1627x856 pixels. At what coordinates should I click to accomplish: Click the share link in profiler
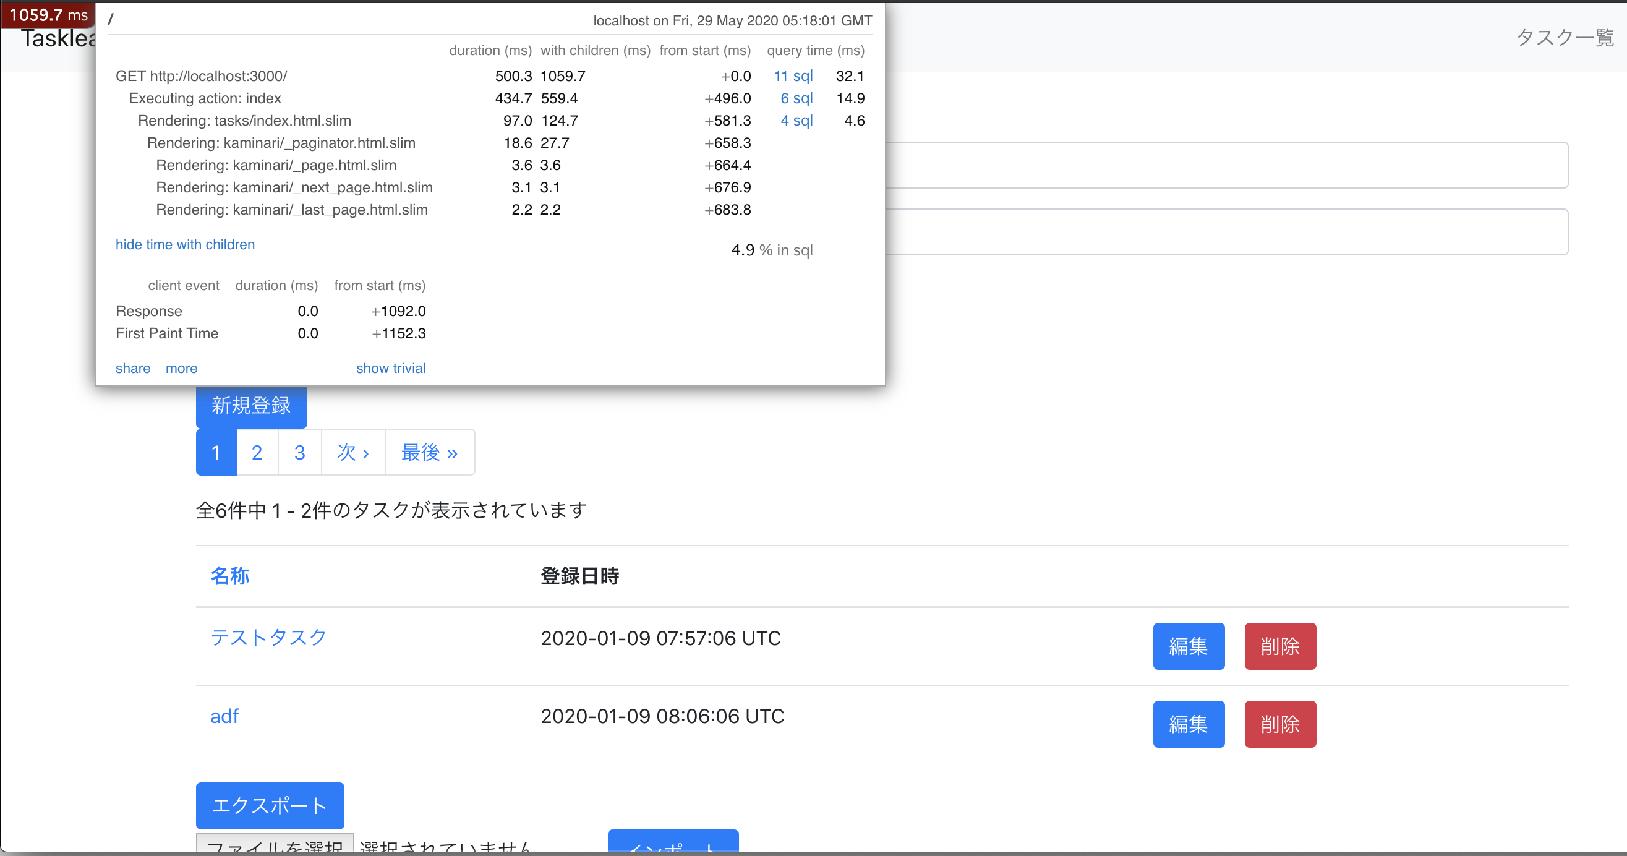click(132, 368)
